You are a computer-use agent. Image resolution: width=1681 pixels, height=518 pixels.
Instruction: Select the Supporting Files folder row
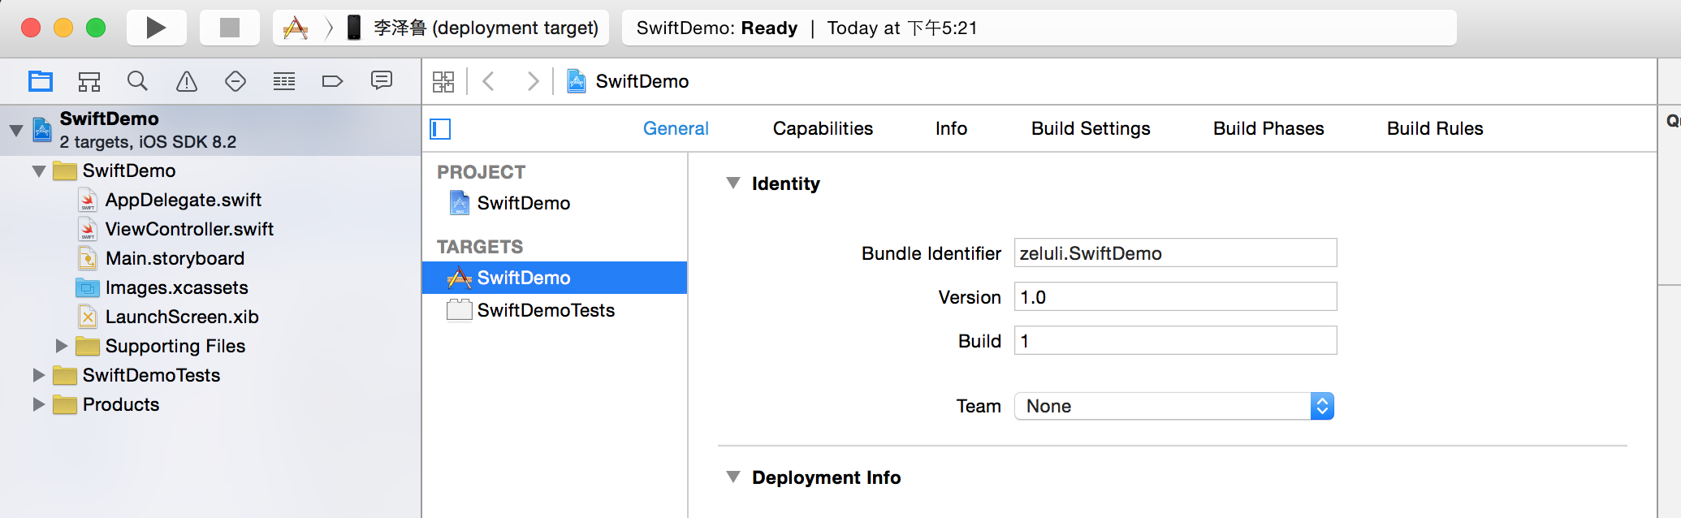[x=175, y=346]
